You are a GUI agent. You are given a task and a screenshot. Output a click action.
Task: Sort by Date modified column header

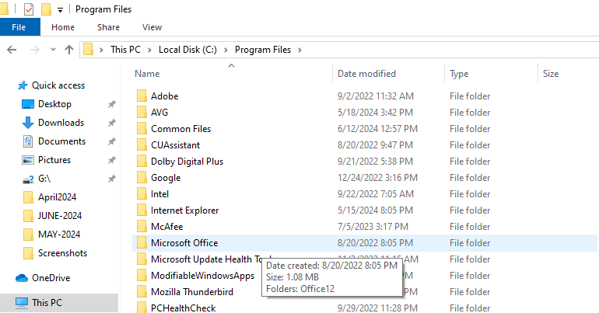(366, 74)
